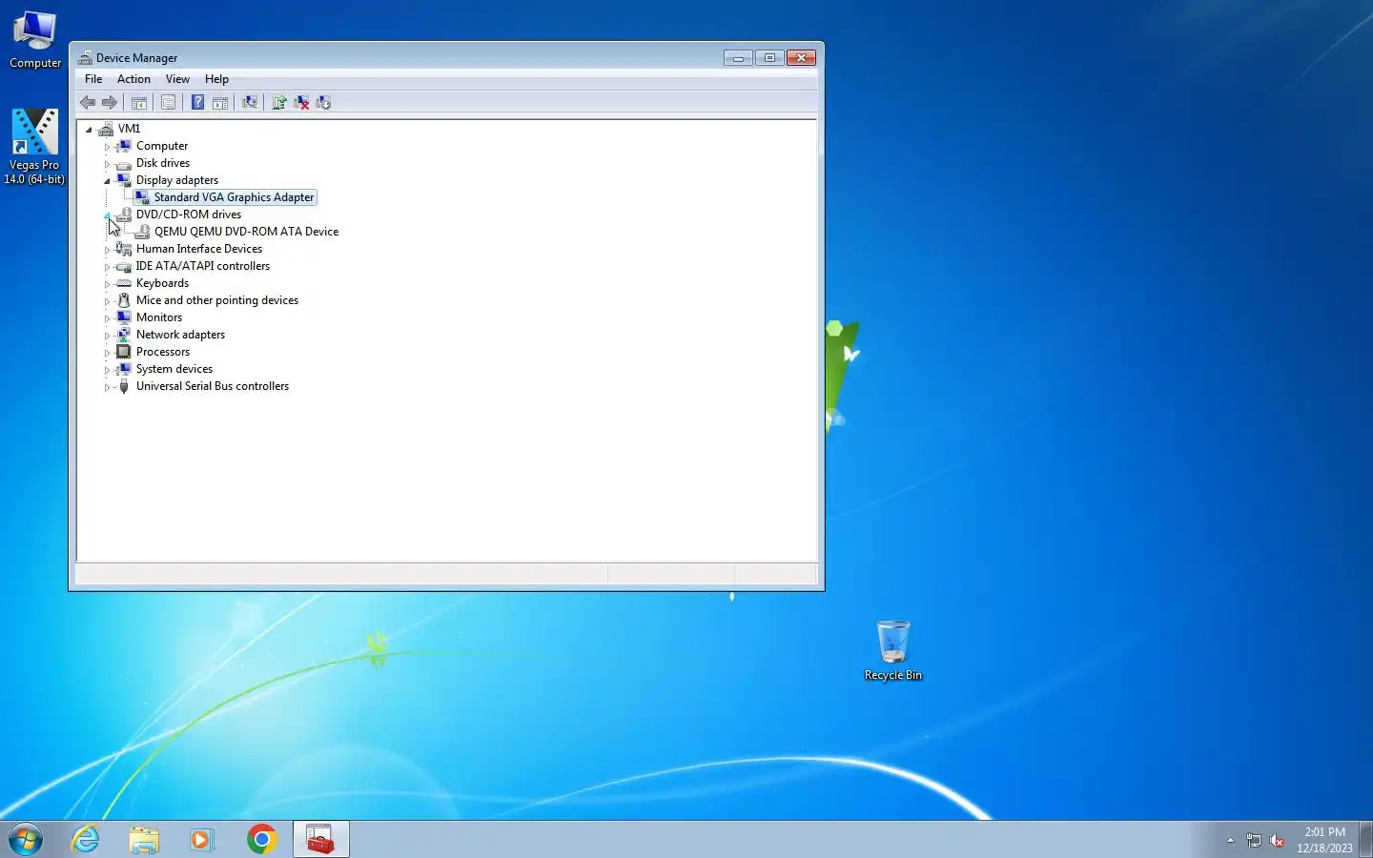1373x858 pixels.
Task: Launch Google Chrome from the taskbar
Action: 261,839
